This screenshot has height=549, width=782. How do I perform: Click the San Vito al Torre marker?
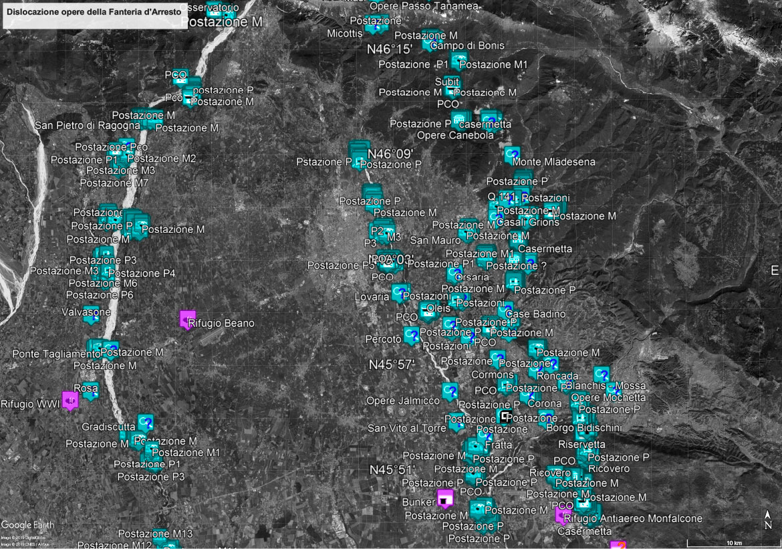coord(457,423)
